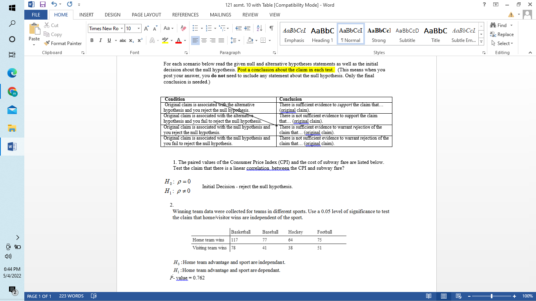Click the Find button
Viewport: 536px width, 301px height.
[502, 25]
